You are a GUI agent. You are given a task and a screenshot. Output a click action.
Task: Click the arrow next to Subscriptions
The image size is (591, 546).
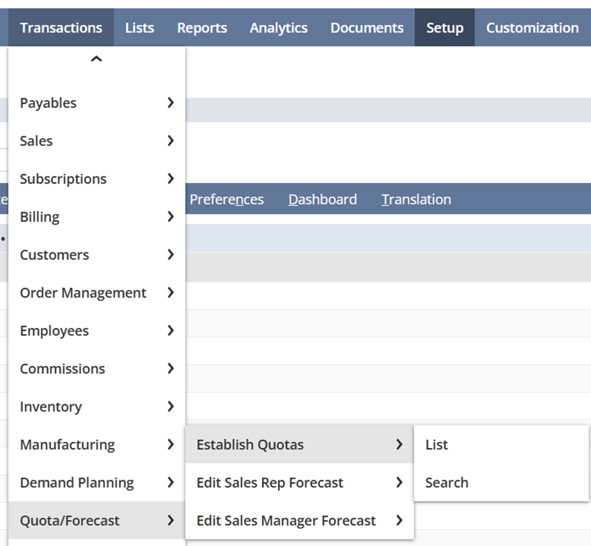click(170, 179)
